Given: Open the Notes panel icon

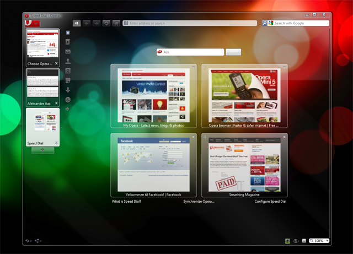Looking at the screenshot, I should 68,80.
